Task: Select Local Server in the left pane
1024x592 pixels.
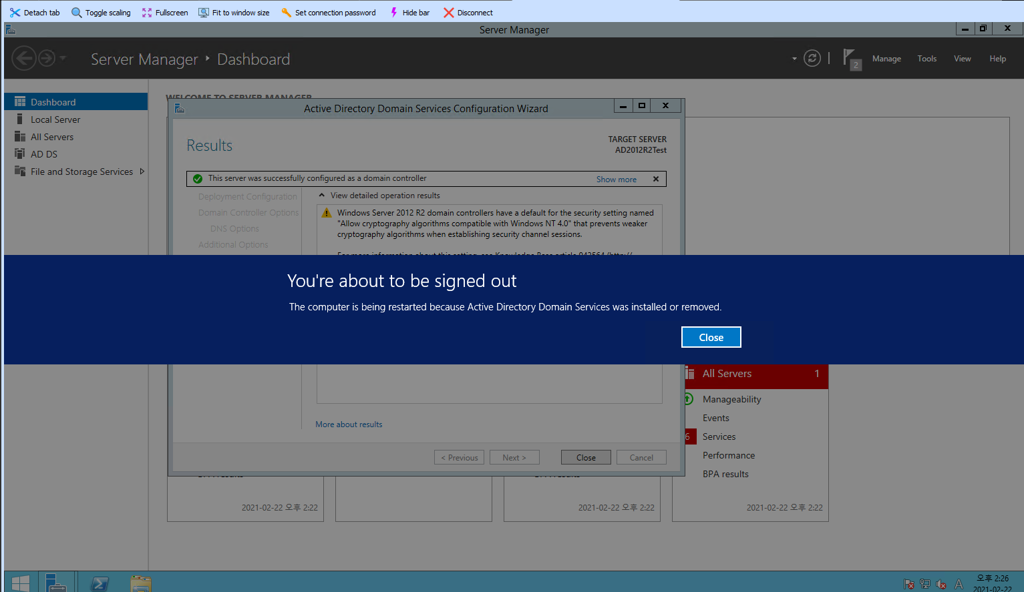Action: point(76,119)
